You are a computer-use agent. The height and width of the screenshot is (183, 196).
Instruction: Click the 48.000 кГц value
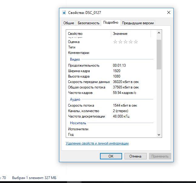(x=121, y=116)
